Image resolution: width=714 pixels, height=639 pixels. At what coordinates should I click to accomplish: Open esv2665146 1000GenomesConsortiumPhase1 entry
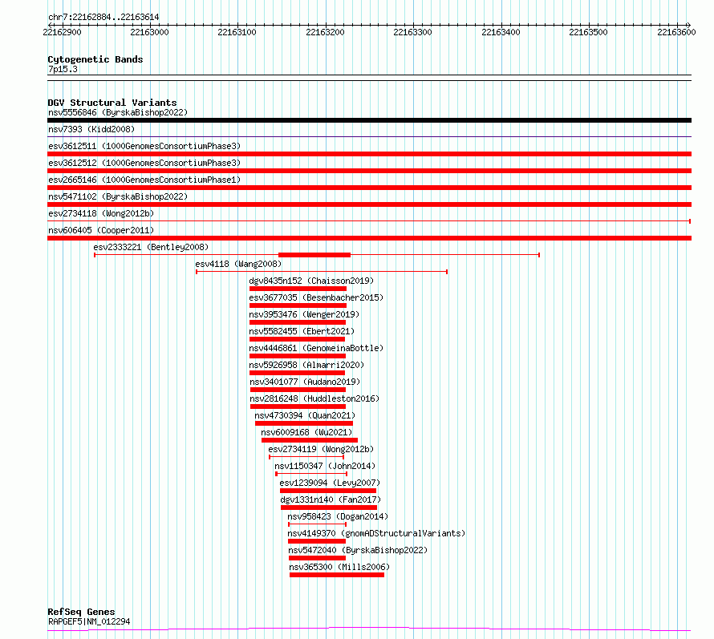(144, 180)
